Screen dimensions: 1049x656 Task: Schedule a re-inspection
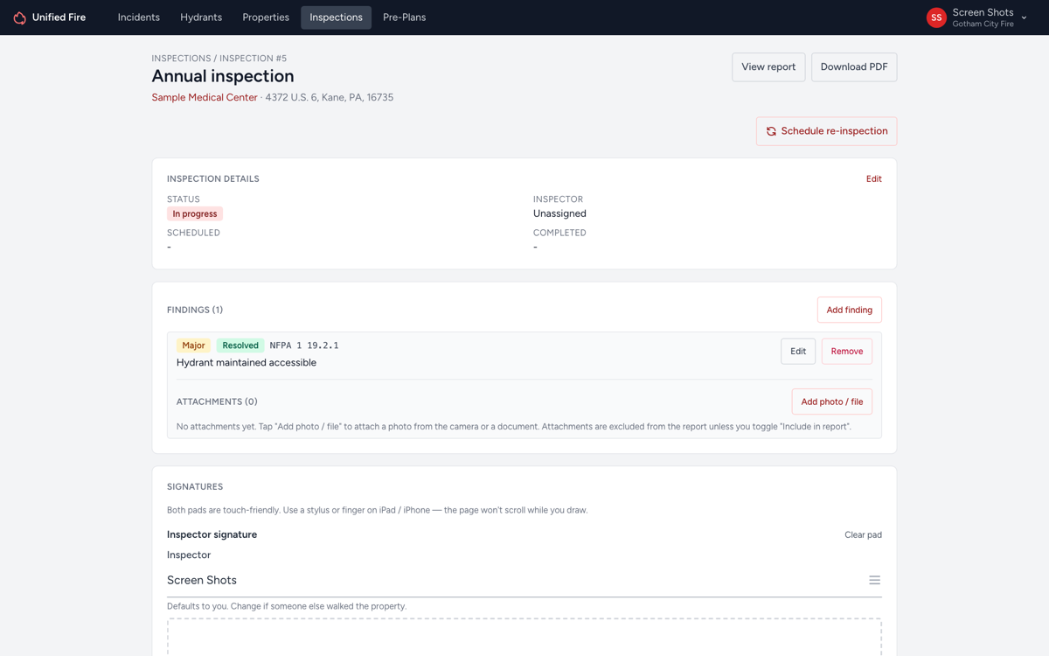pos(826,131)
